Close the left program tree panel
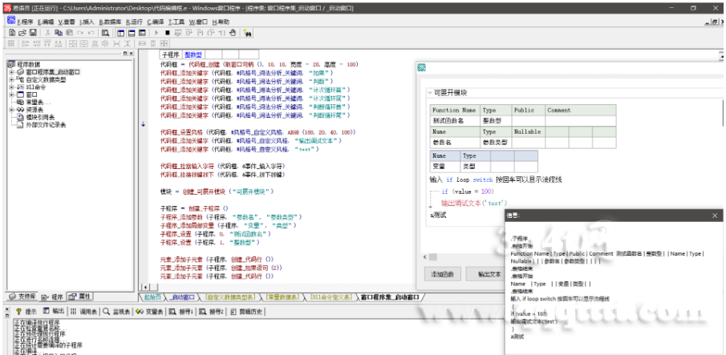 point(131,54)
